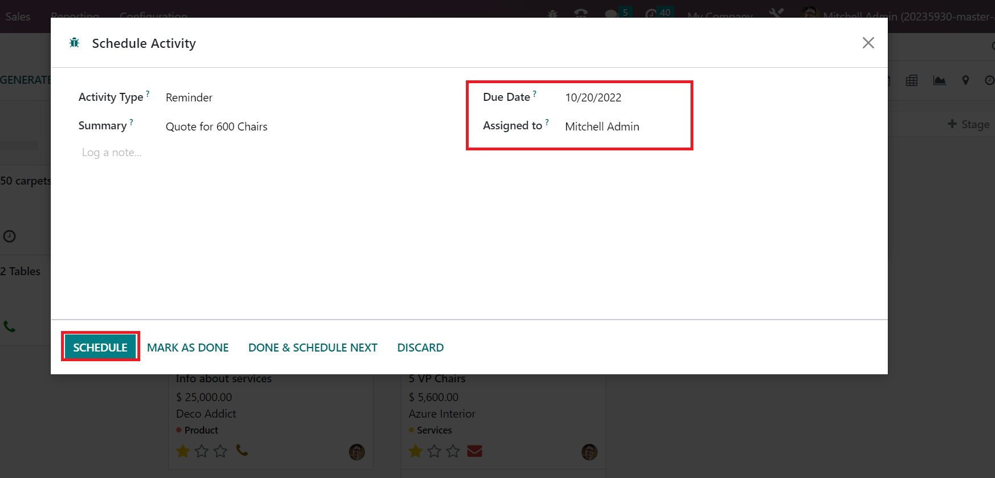Switch to the pivot table view icon
995x478 pixels.
(x=912, y=80)
